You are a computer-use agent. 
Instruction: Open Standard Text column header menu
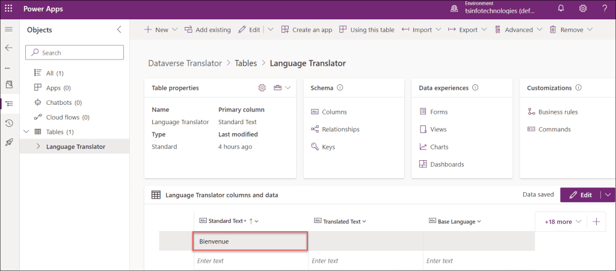tap(256, 222)
